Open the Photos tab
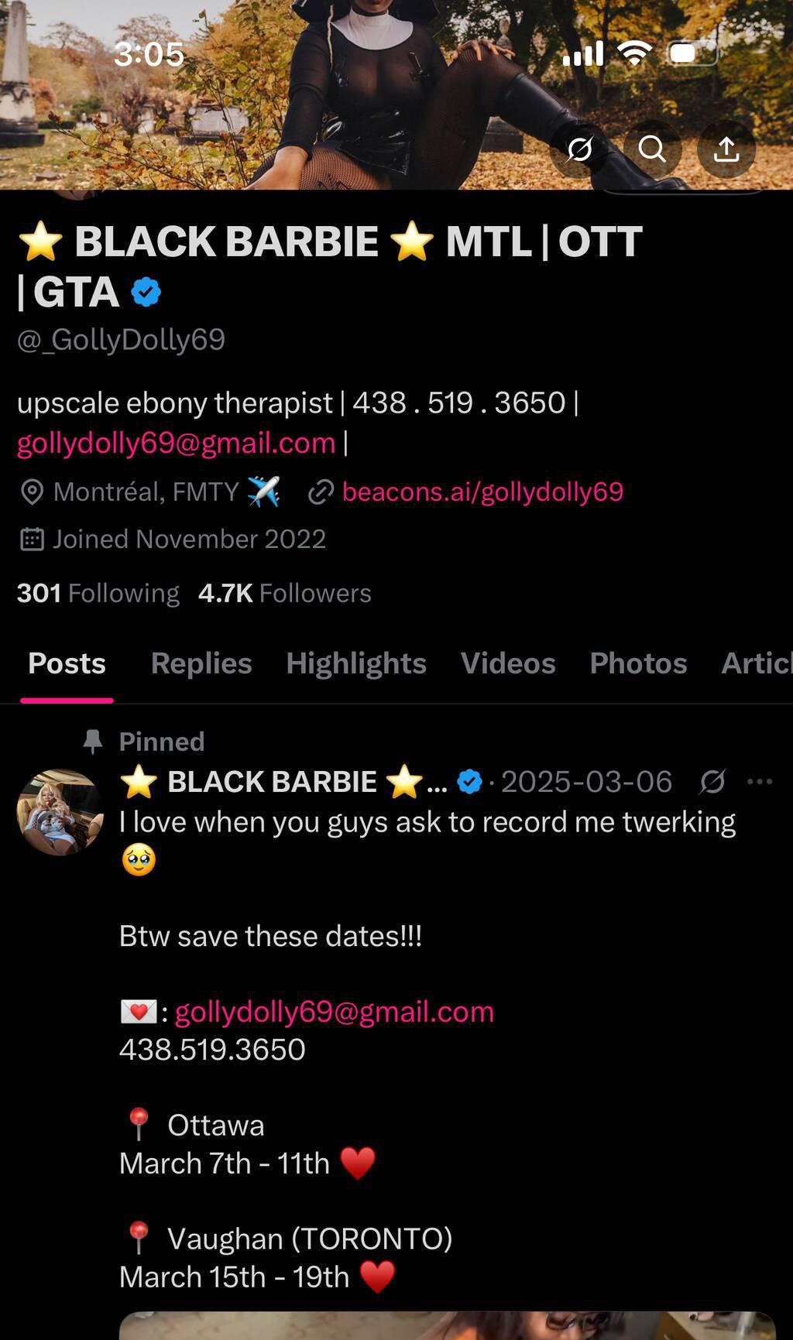 pos(638,663)
